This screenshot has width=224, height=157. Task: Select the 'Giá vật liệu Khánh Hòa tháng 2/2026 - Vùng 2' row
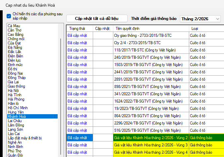pyautogui.click(x=151, y=137)
